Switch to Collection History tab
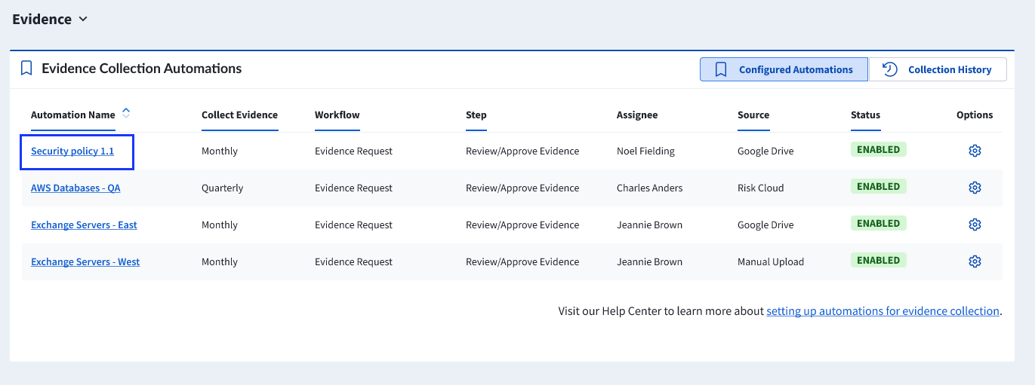The height and width of the screenshot is (385, 1035). (938, 69)
